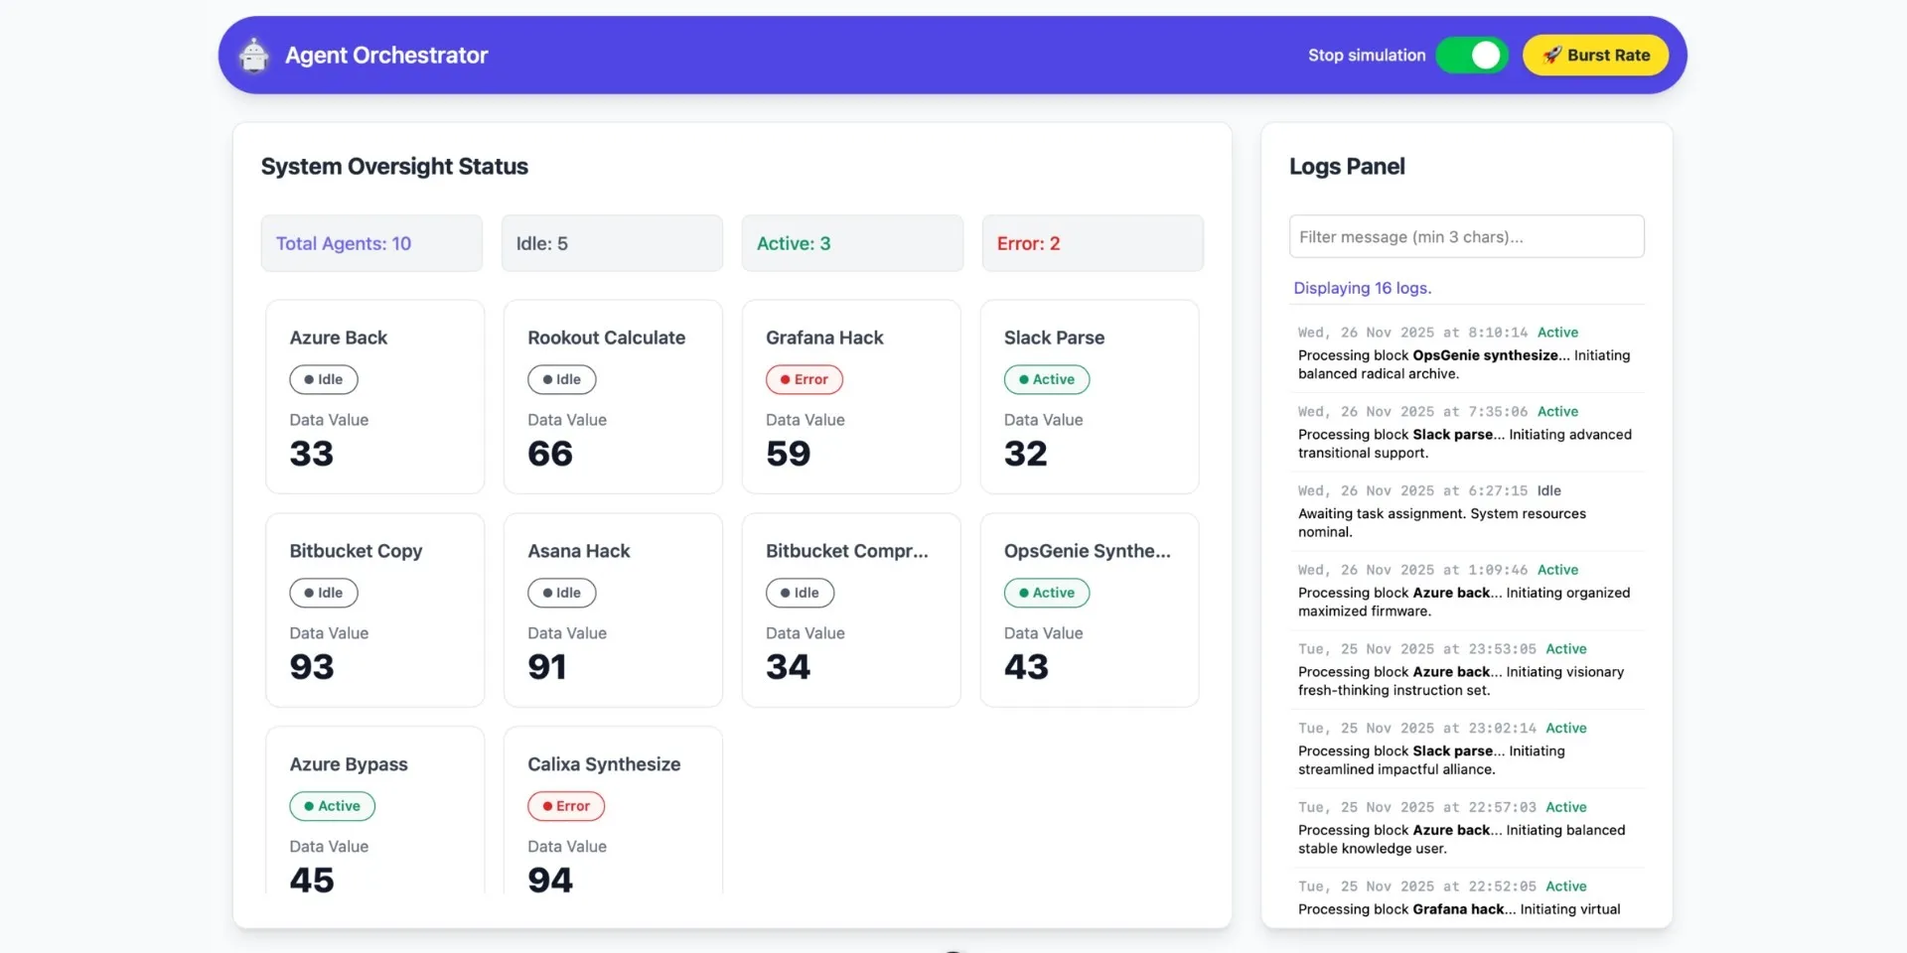
Task: Select the Active: 3 filter tab
Action: pyautogui.click(x=852, y=243)
